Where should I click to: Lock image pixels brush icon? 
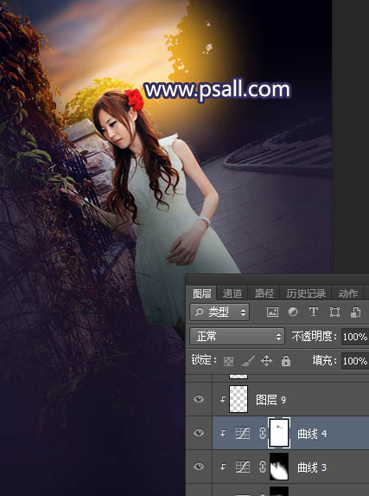click(248, 361)
